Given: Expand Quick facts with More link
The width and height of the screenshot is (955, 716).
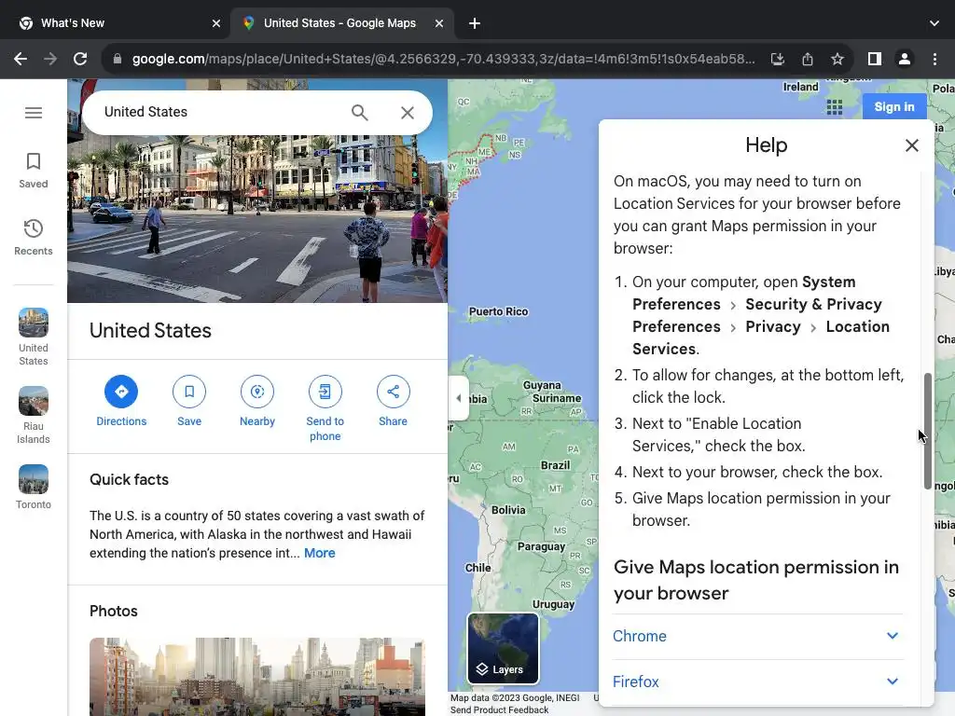Looking at the screenshot, I should [x=320, y=554].
